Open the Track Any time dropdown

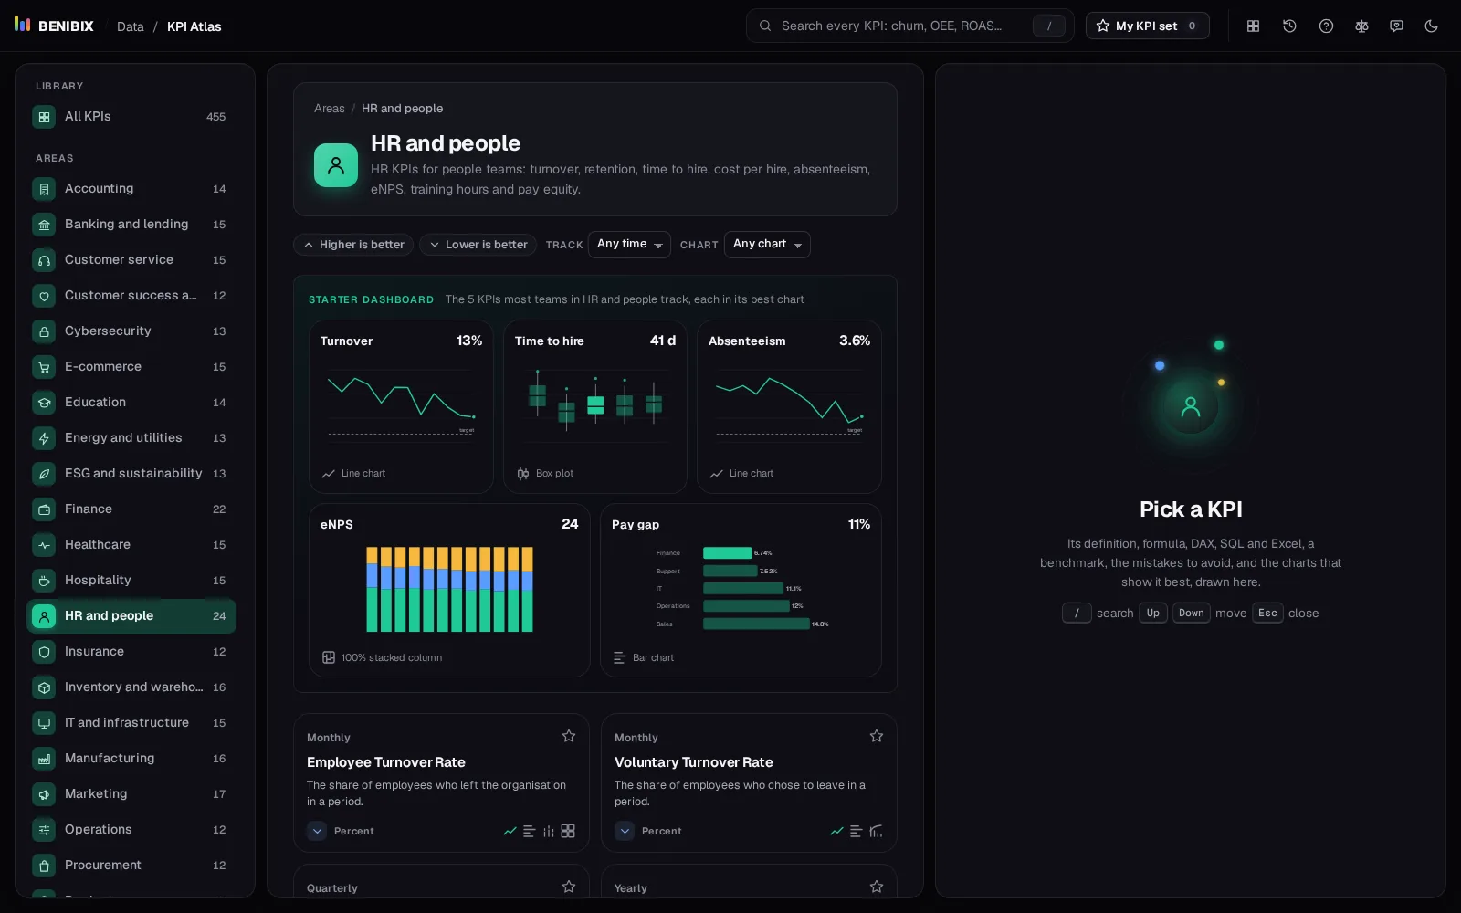(629, 245)
